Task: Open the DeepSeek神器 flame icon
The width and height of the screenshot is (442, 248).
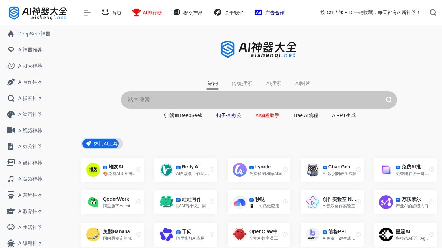Action: [11, 34]
